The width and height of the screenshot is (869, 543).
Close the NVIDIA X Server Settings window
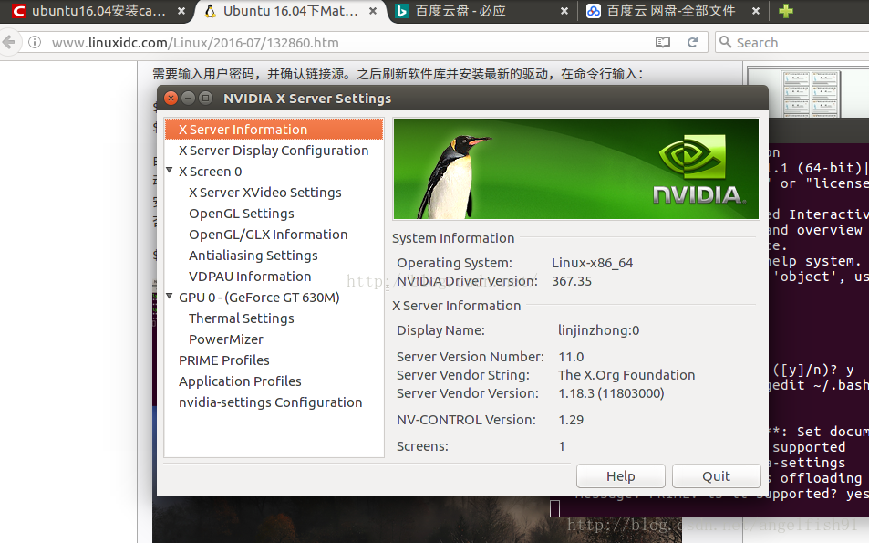pyautogui.click(x=171, y=99)
